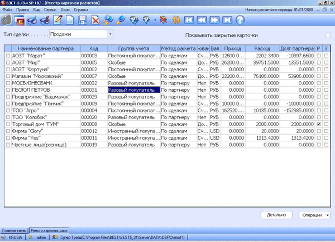
Task: Open the Файл menu
Action: [x=7, y=10]
